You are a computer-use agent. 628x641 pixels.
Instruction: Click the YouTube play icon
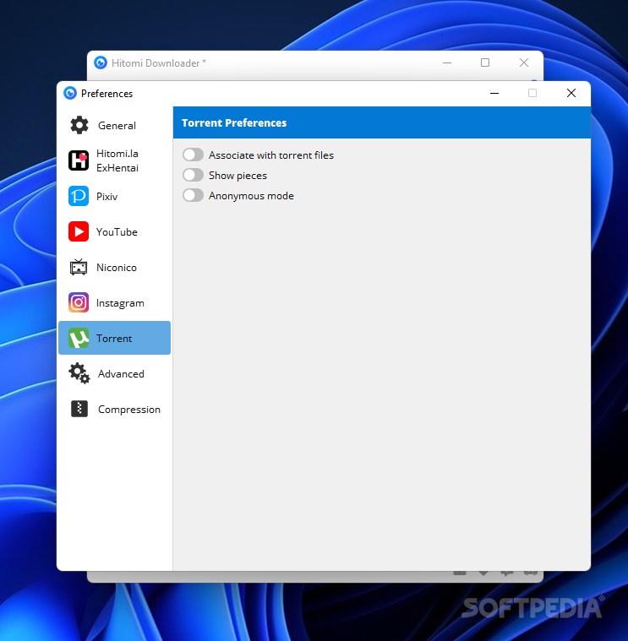[78, 231]
